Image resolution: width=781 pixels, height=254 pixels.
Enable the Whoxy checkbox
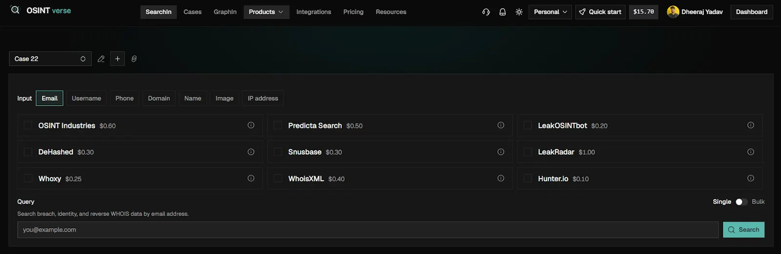coord(28,179)
